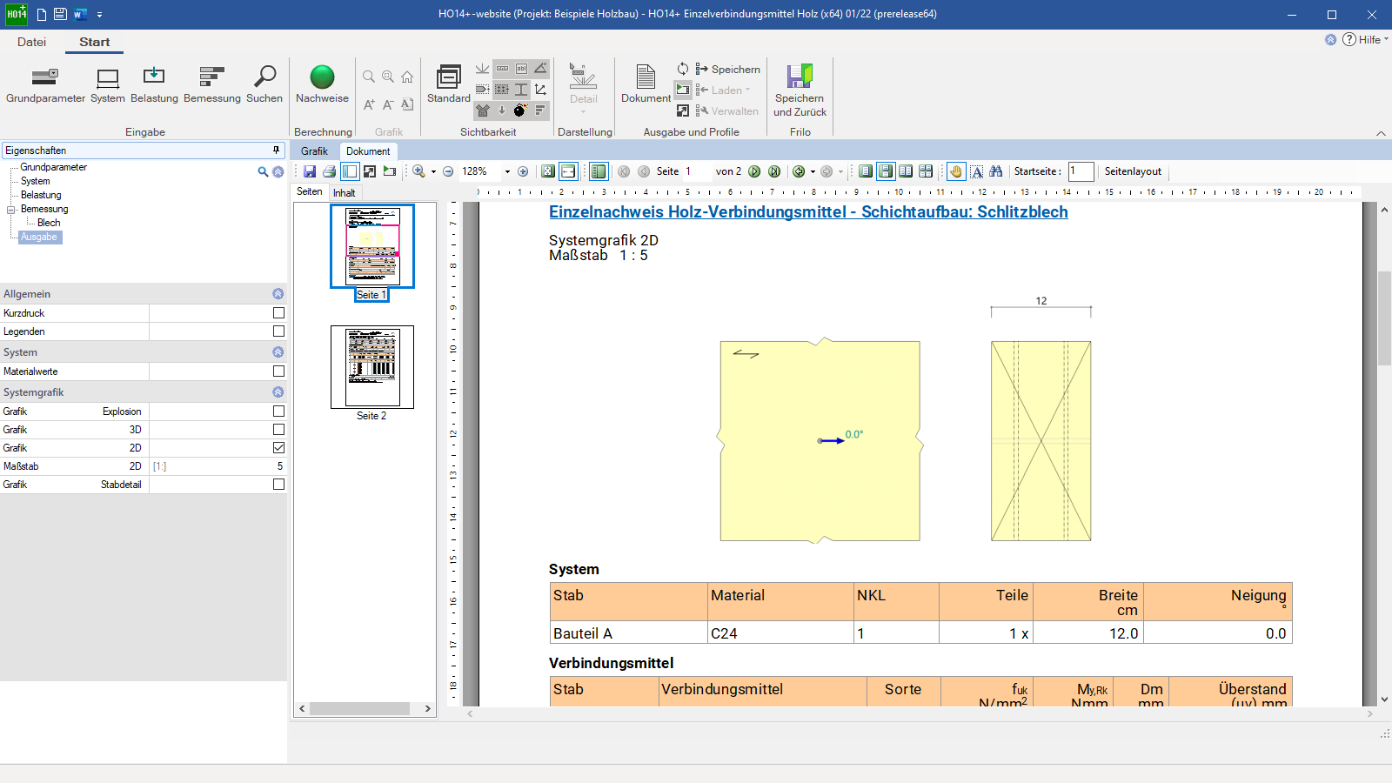Image resolution: width=1392 pixels, height=783 pixels.
Task: Pin the Eigenschaften panel
Action: pyautogui.click(x=277, y=150)
